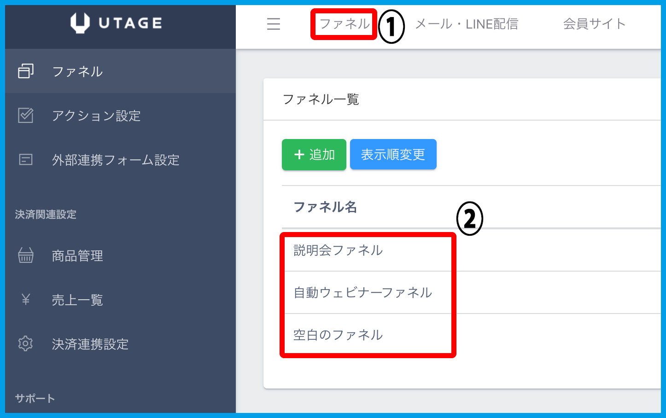This screenshot has width=666, height=418.
Task: Click the ファネル名 column header
Action: pyautogui.click(x=325, y=207)
